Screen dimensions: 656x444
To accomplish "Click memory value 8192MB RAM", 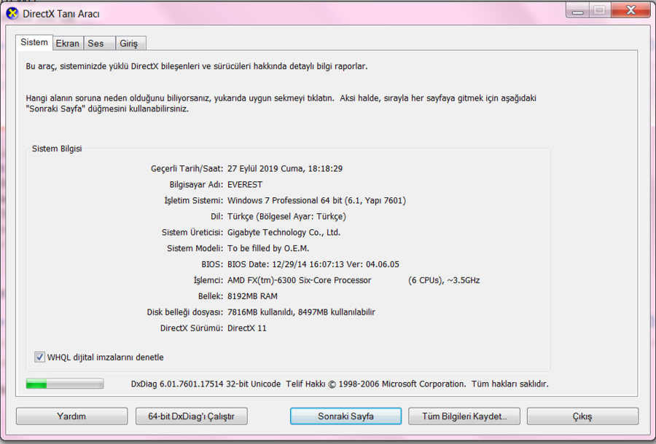I will coord(252,296).
